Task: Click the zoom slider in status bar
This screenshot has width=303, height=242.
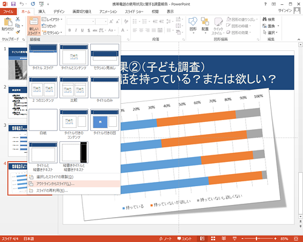Action: [259, 238]
